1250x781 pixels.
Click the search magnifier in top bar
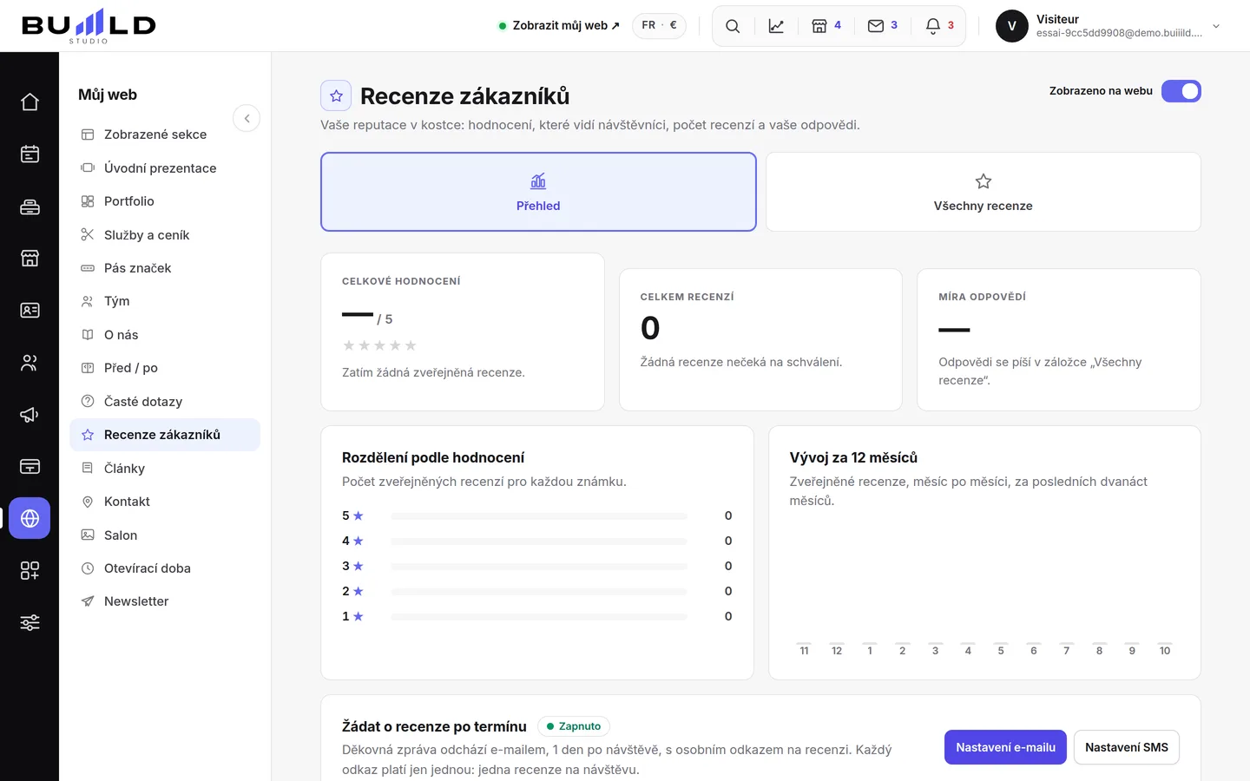(733, 26)
